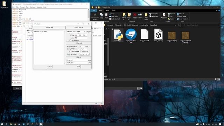Screen dimensions: 224x126
Task: Click Pin to Quick access in Explorer ribbon
Action: 95,16
